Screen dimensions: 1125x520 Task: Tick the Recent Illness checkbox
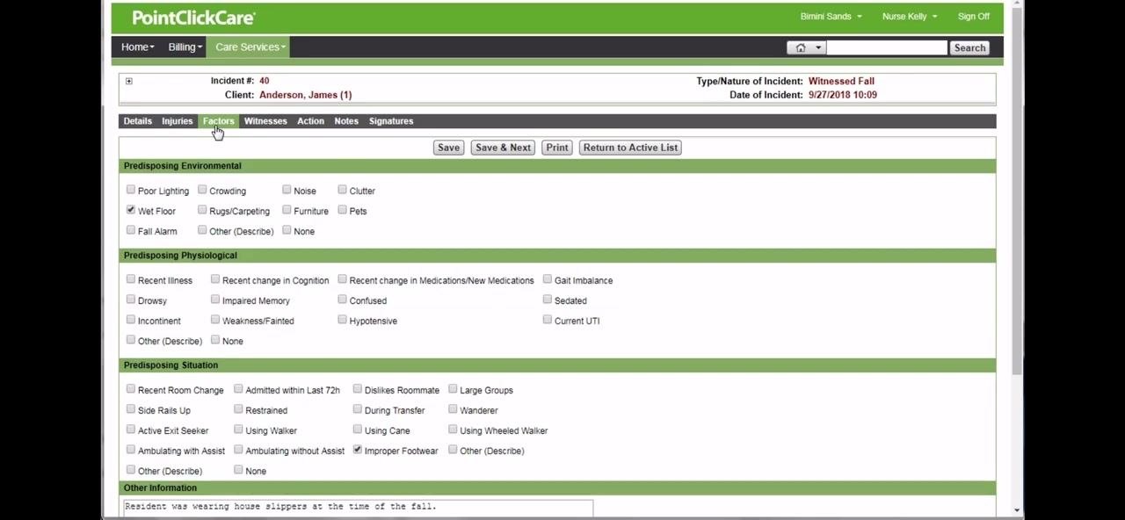131,279
